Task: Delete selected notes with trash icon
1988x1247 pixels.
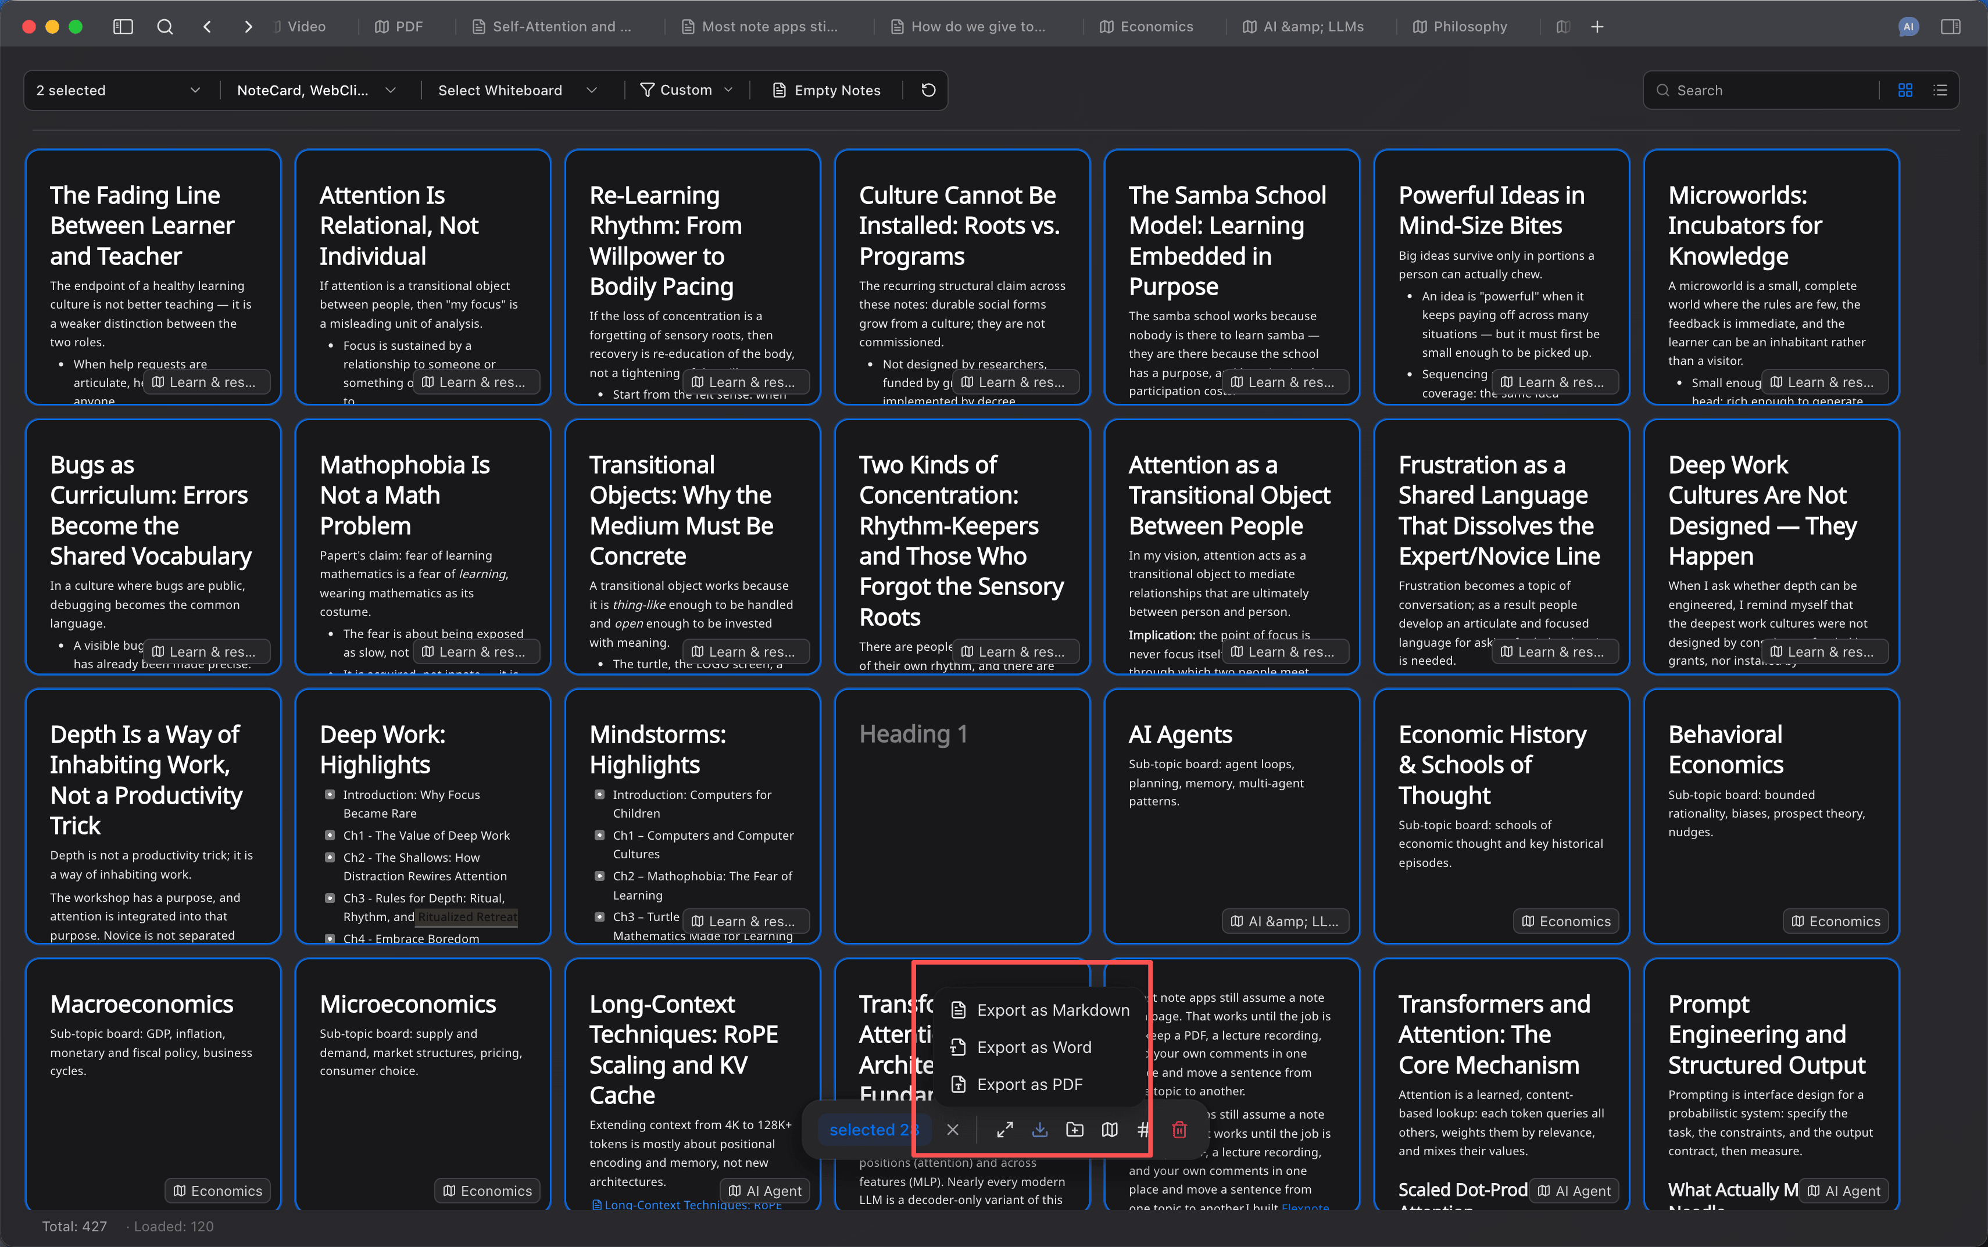Action: (1179, 1129)
